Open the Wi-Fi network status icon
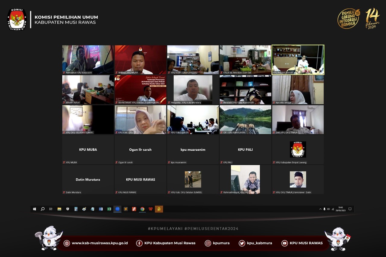Image resolution: width=386 pixels, height=257 pixels. [333, 209]
